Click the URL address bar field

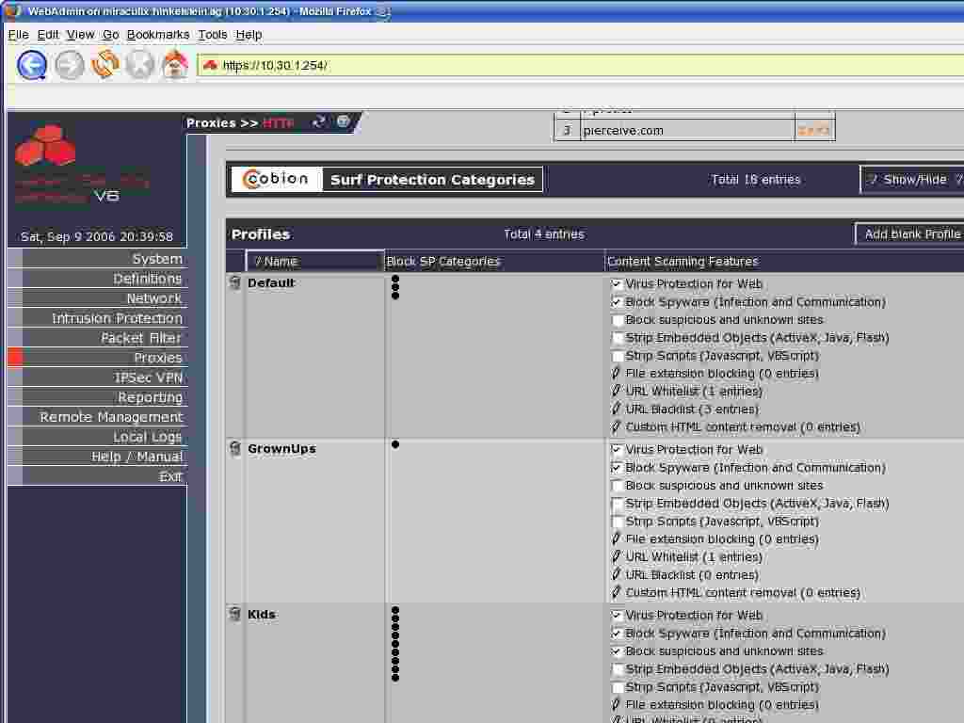tap(565, 66)
